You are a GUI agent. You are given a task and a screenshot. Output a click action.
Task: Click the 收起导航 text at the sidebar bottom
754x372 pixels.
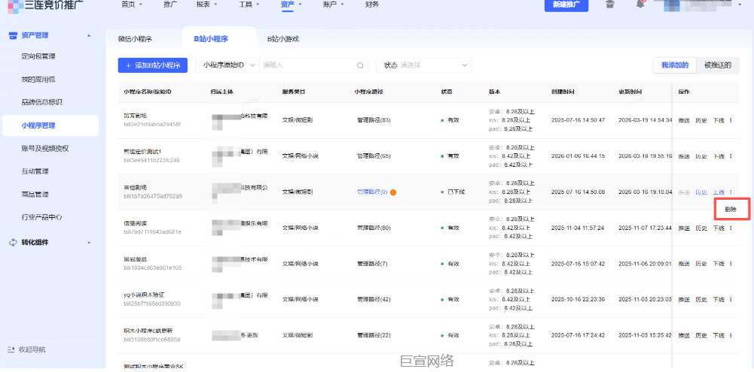click(32, 349)
